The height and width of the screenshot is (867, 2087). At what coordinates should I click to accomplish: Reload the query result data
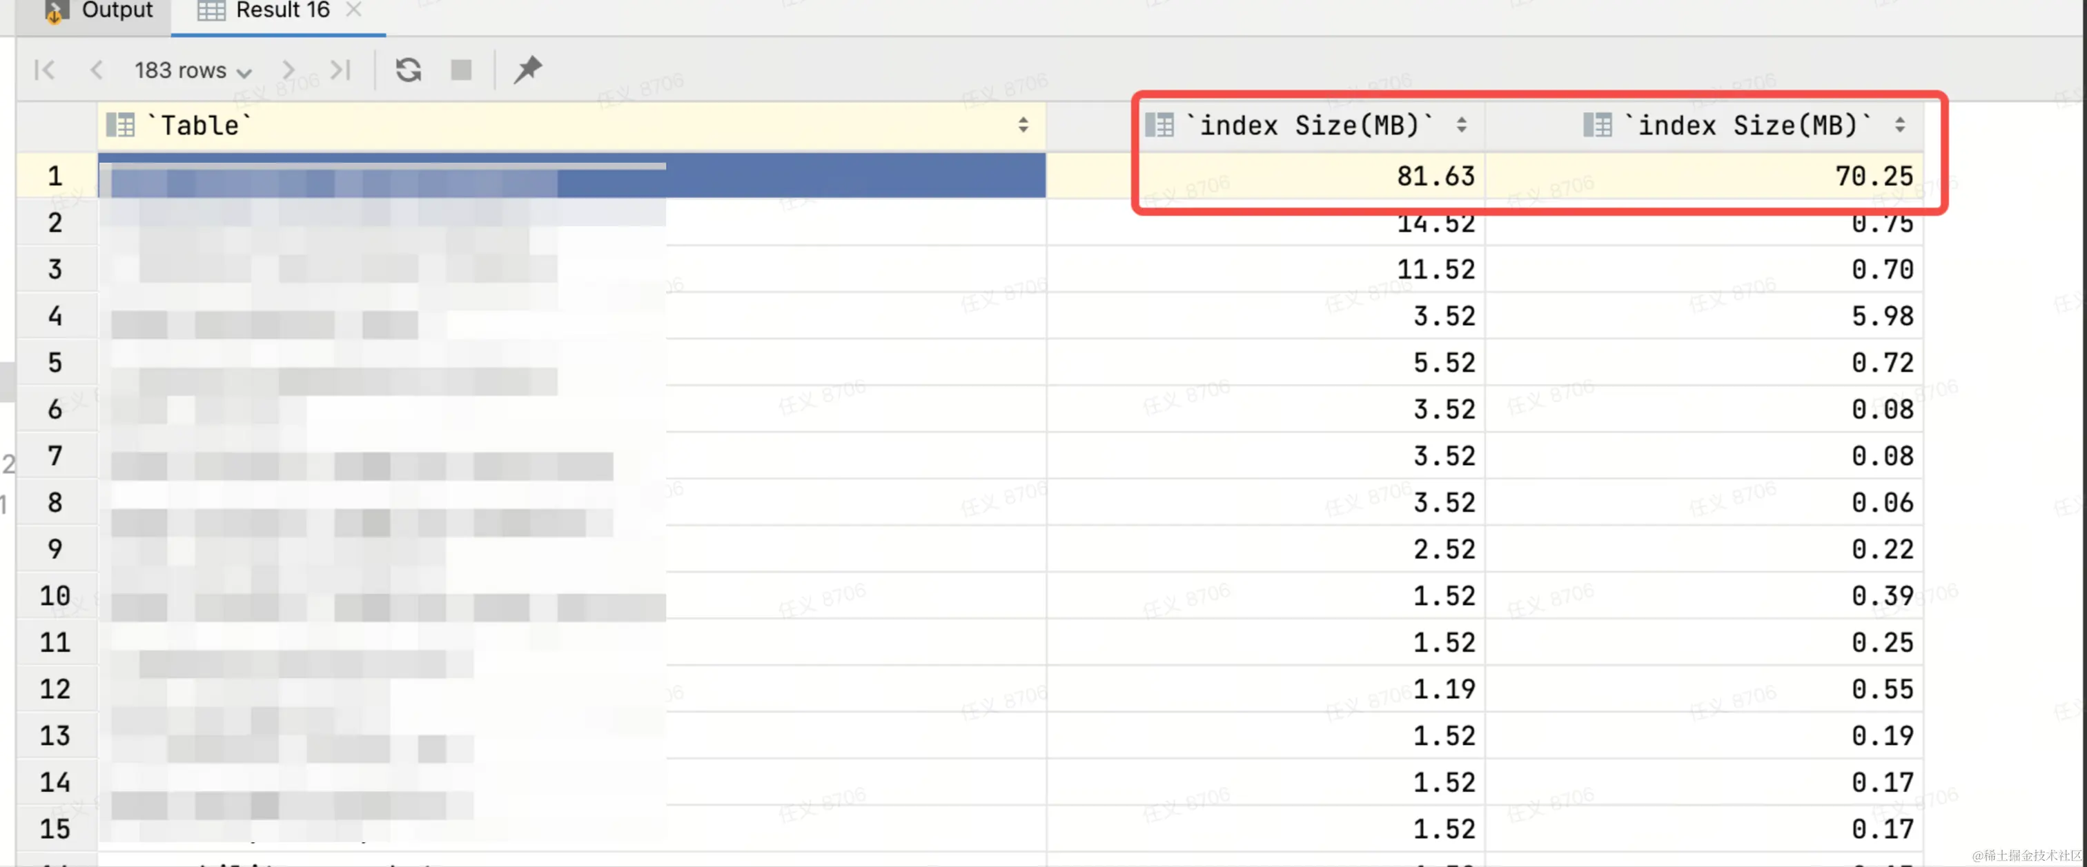point(409,70)
